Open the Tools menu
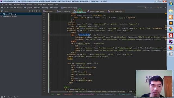The image size is (174, 98). click(40, 4)
